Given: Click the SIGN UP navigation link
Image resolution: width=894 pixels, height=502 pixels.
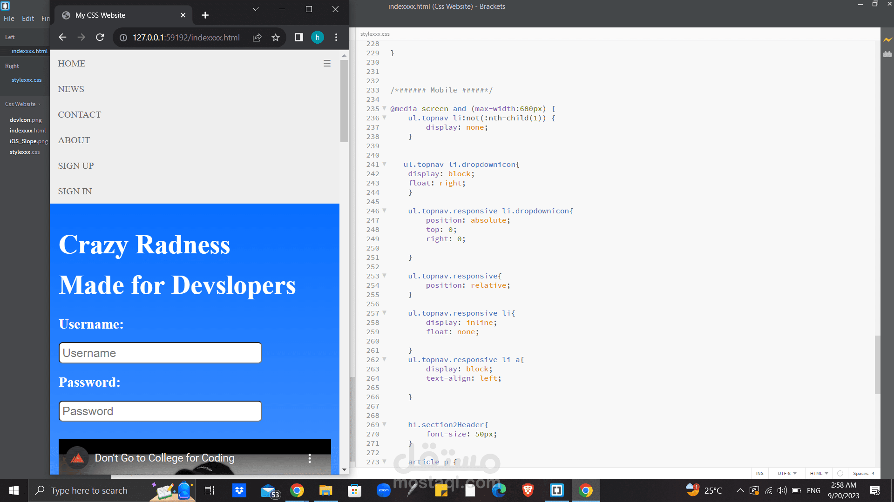Looking at the screenshot, I should (76, 166).
